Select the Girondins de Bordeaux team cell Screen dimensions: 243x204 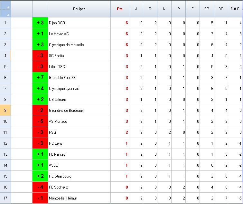[79, 111]
